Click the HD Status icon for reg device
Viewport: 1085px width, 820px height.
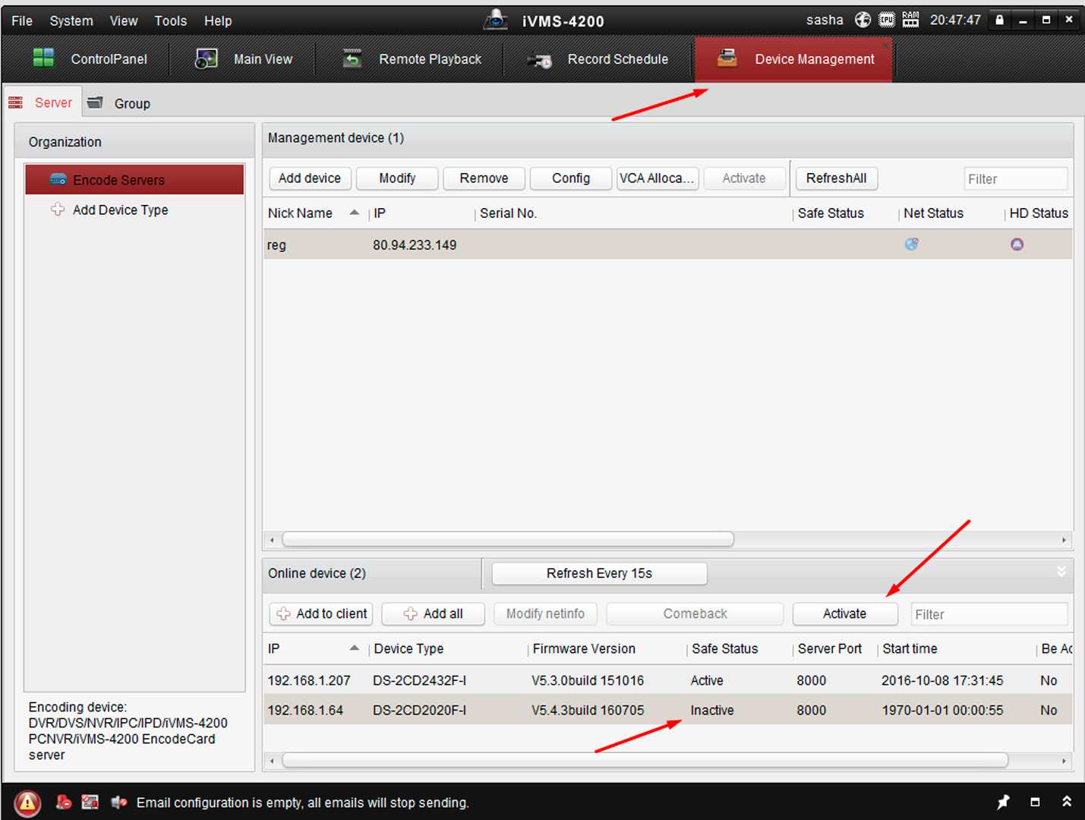pos(1017,244)
